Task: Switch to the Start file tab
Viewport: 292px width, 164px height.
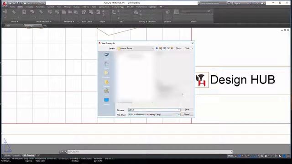Action: click(x=8, y=26)
